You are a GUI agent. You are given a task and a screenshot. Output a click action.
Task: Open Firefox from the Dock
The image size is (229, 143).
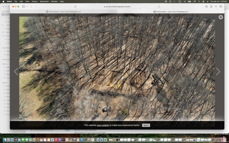16,140
